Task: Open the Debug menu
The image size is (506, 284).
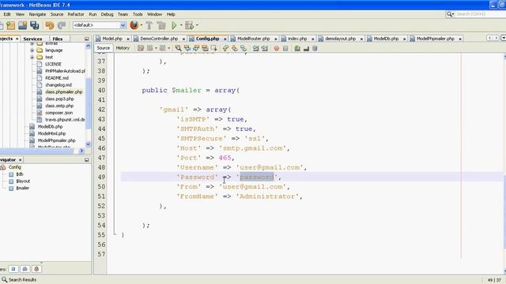Action: coord(108,14)
